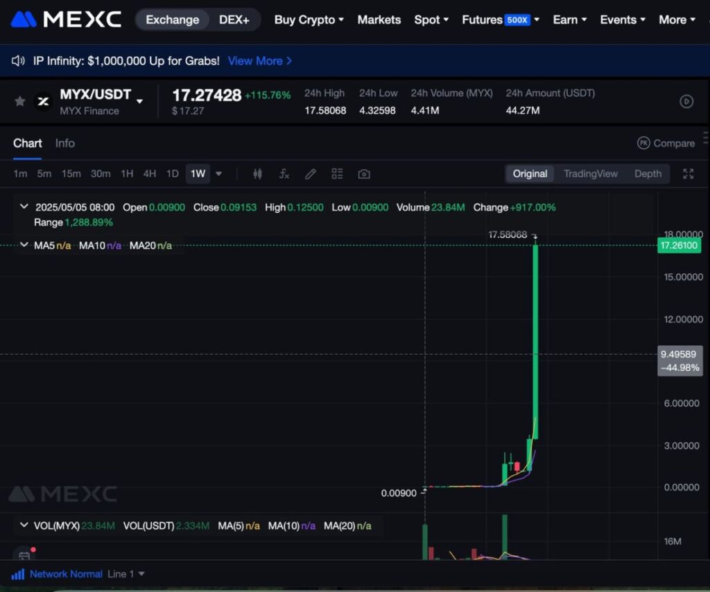Screen dimensions: 710x592
Task: Open the MYX/USDT pair selector arrow
Action: [x=140, y=101]
